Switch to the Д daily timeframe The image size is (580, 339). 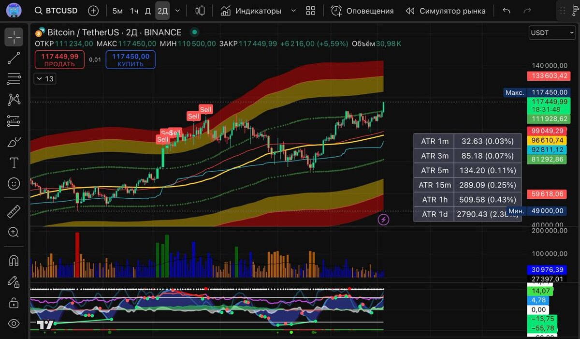[148, 11]
